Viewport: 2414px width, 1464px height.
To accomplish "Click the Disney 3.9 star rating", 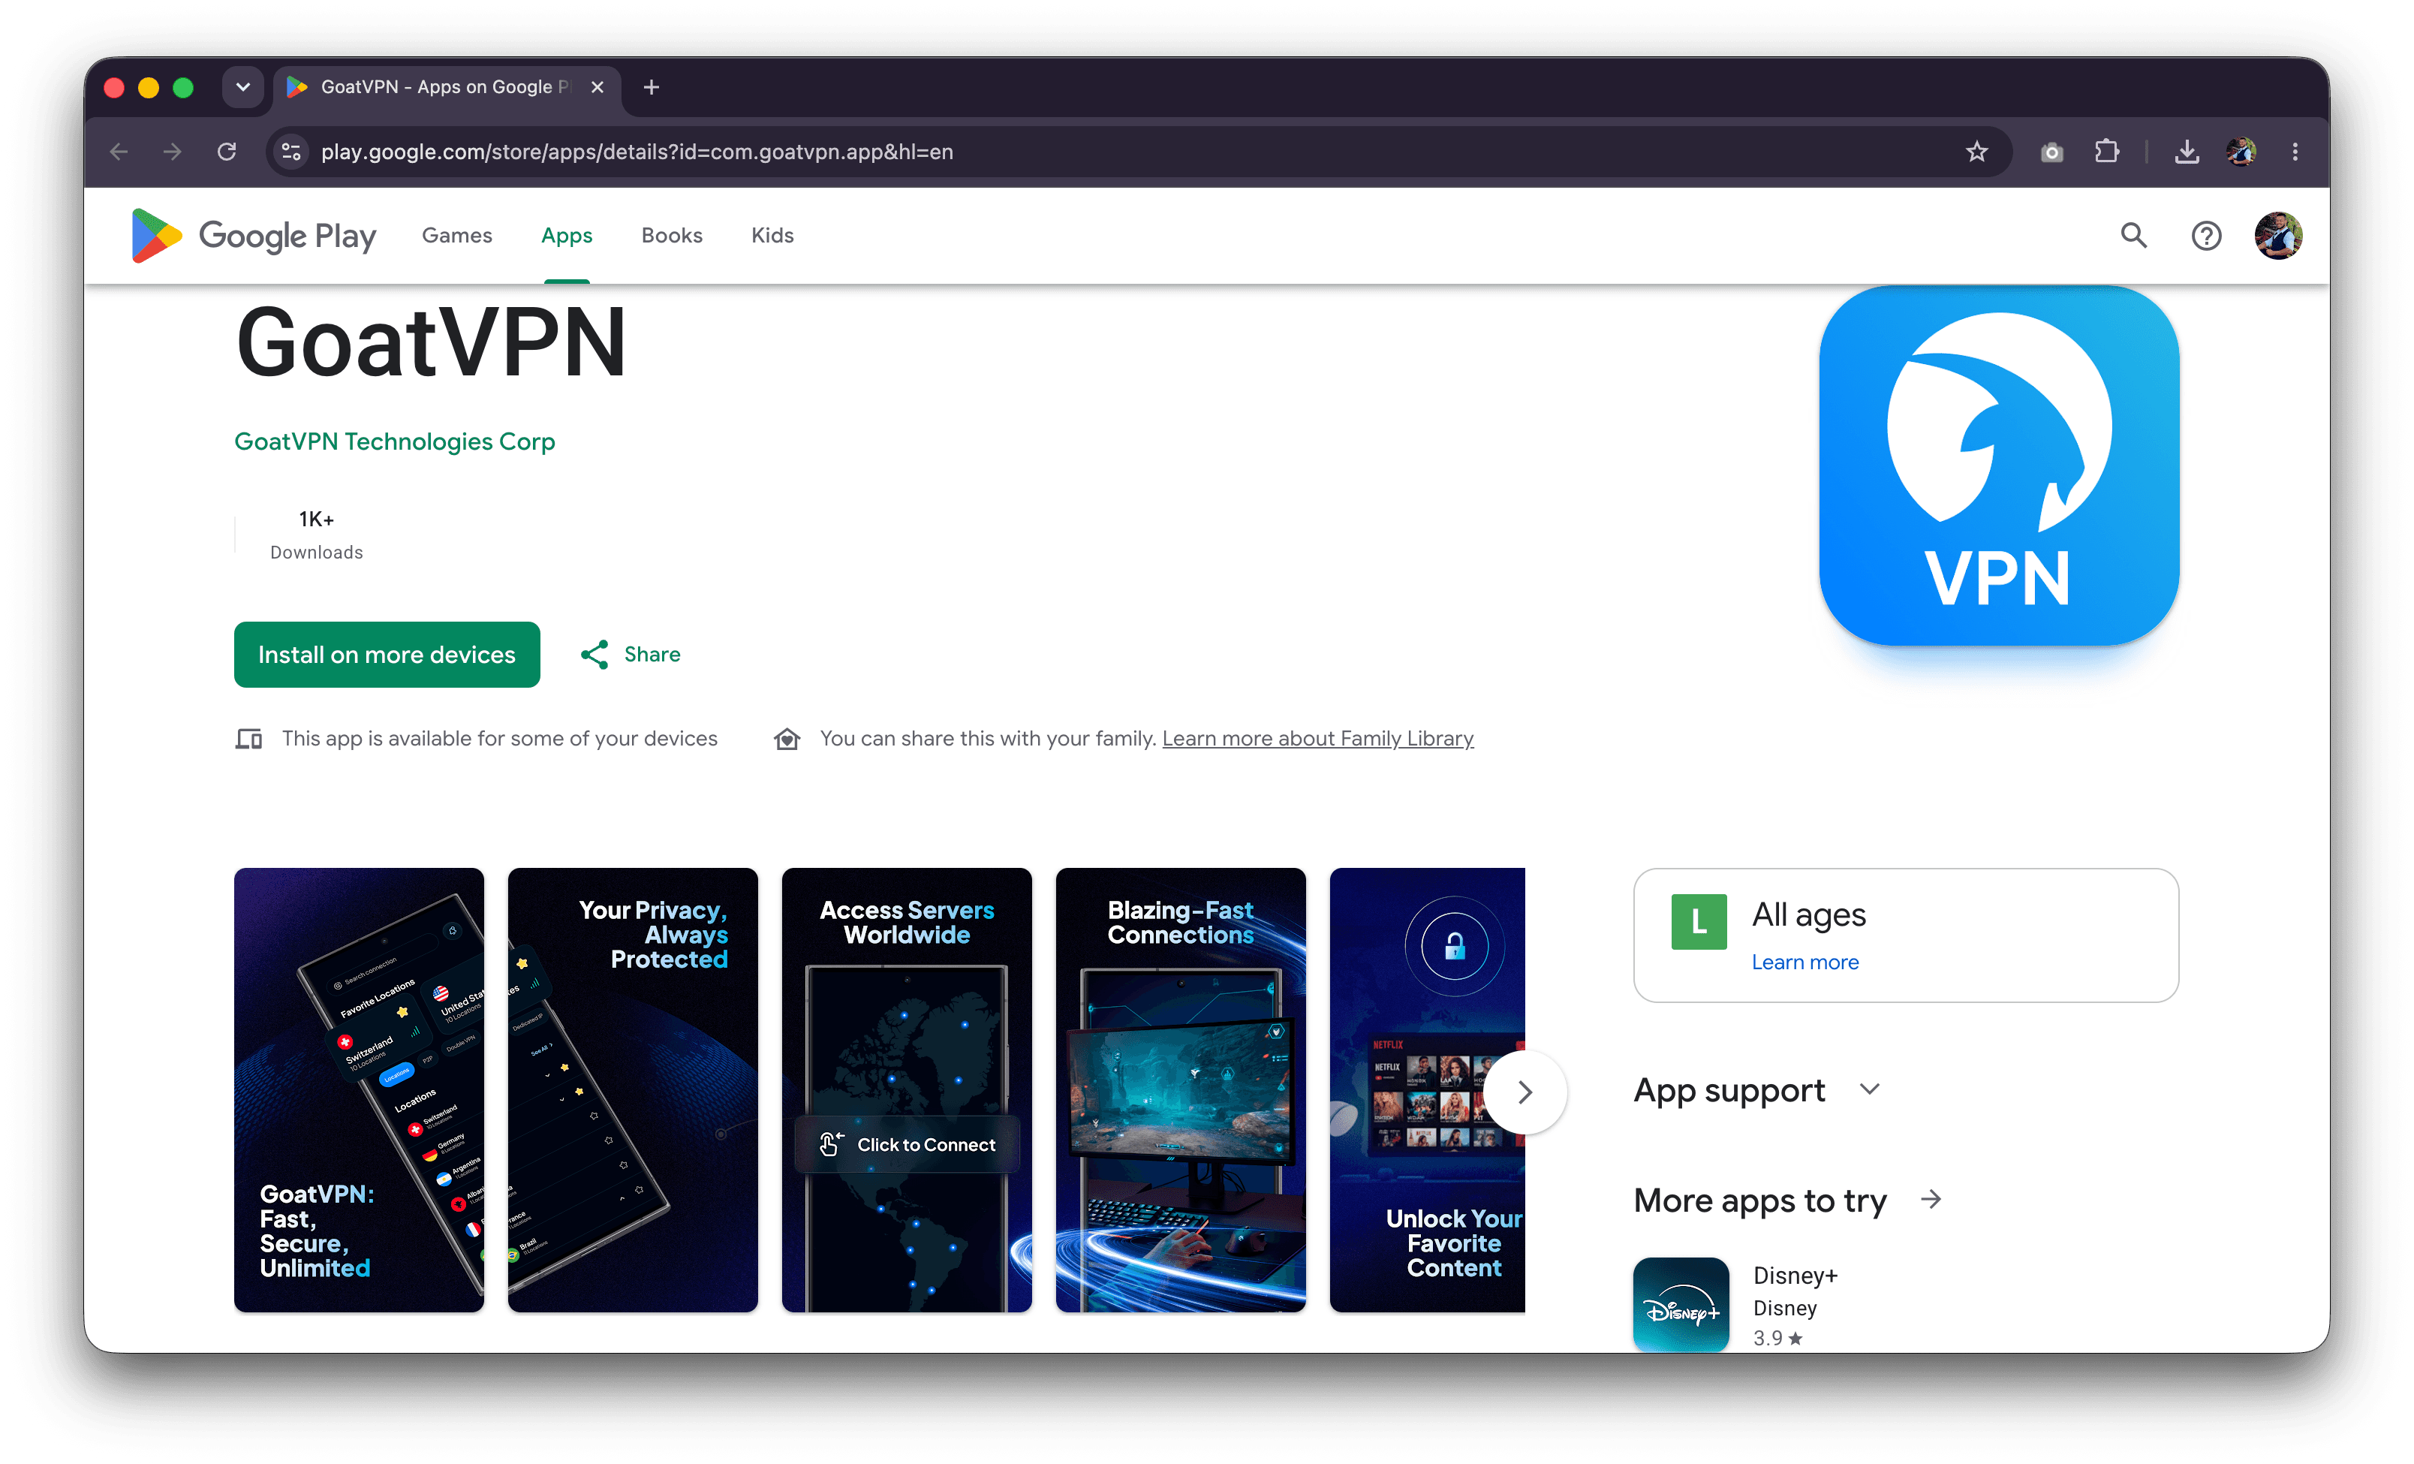I will [1777, 1338].
